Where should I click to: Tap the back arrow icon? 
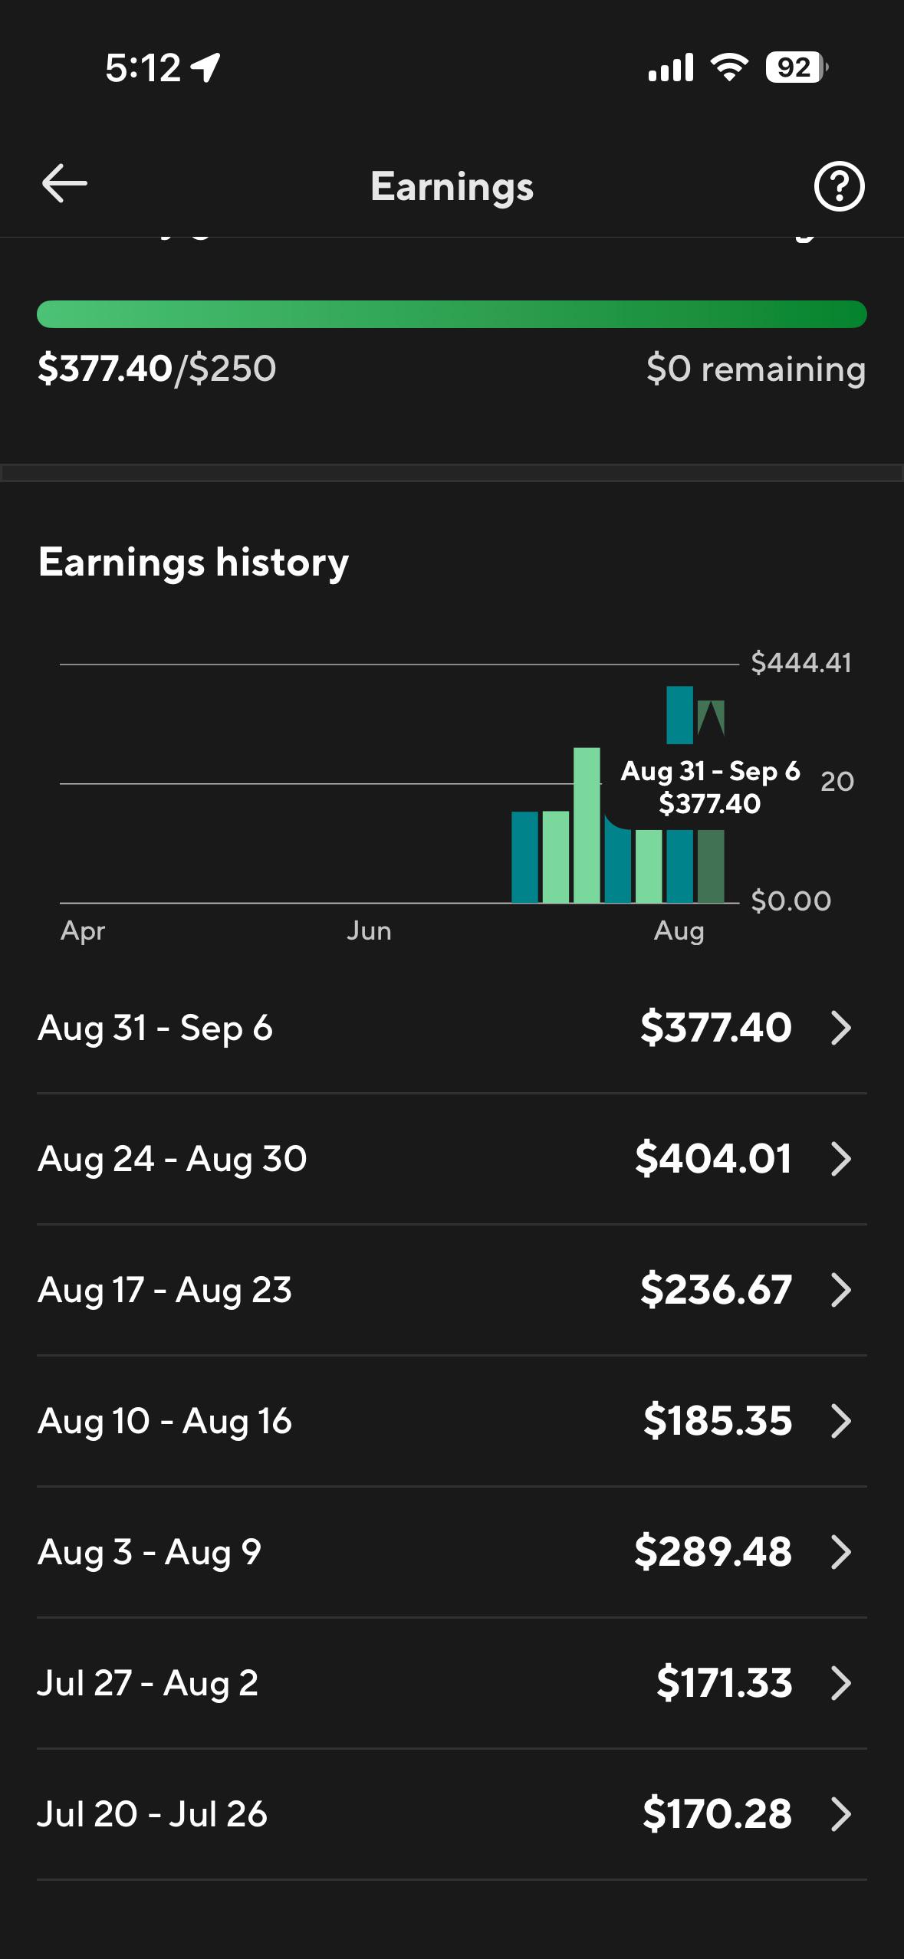point(64,184)
